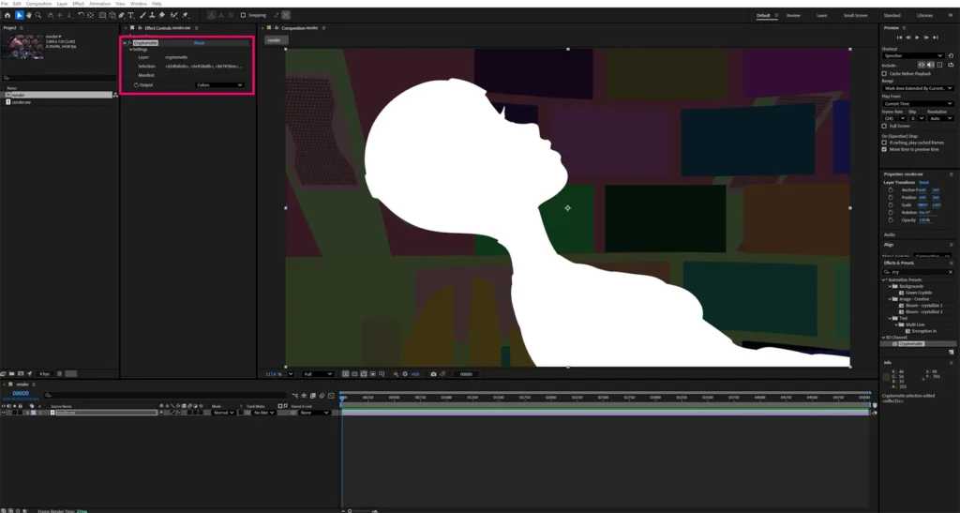
Task: Enable Cache Before Playback checkbox
Action: click(x=884, y=73)
